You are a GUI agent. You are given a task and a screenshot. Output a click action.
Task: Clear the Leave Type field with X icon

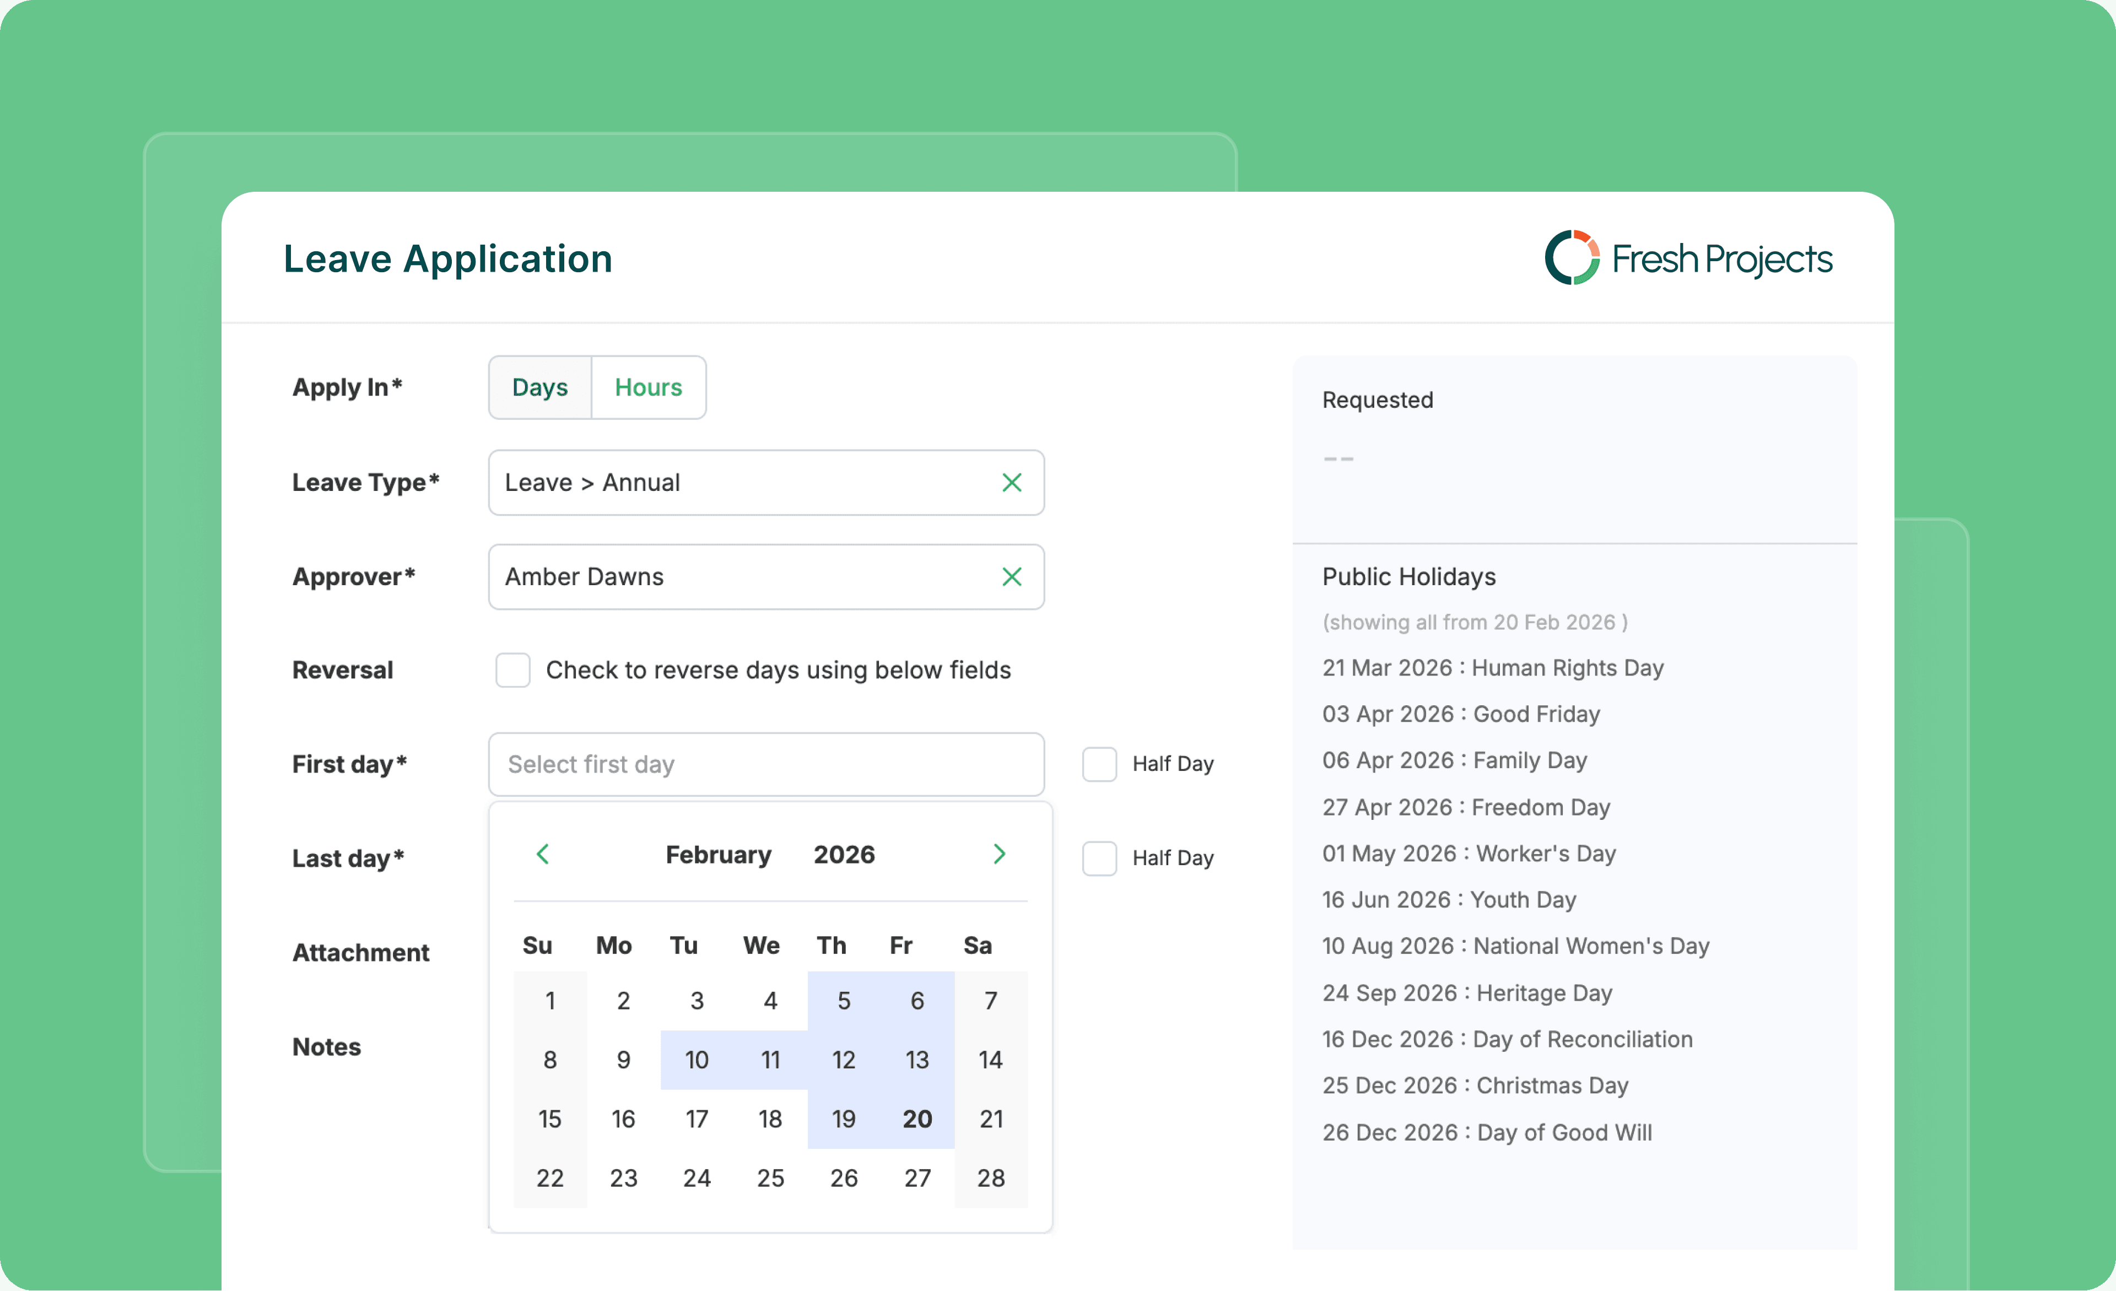tap(1012, 483)
